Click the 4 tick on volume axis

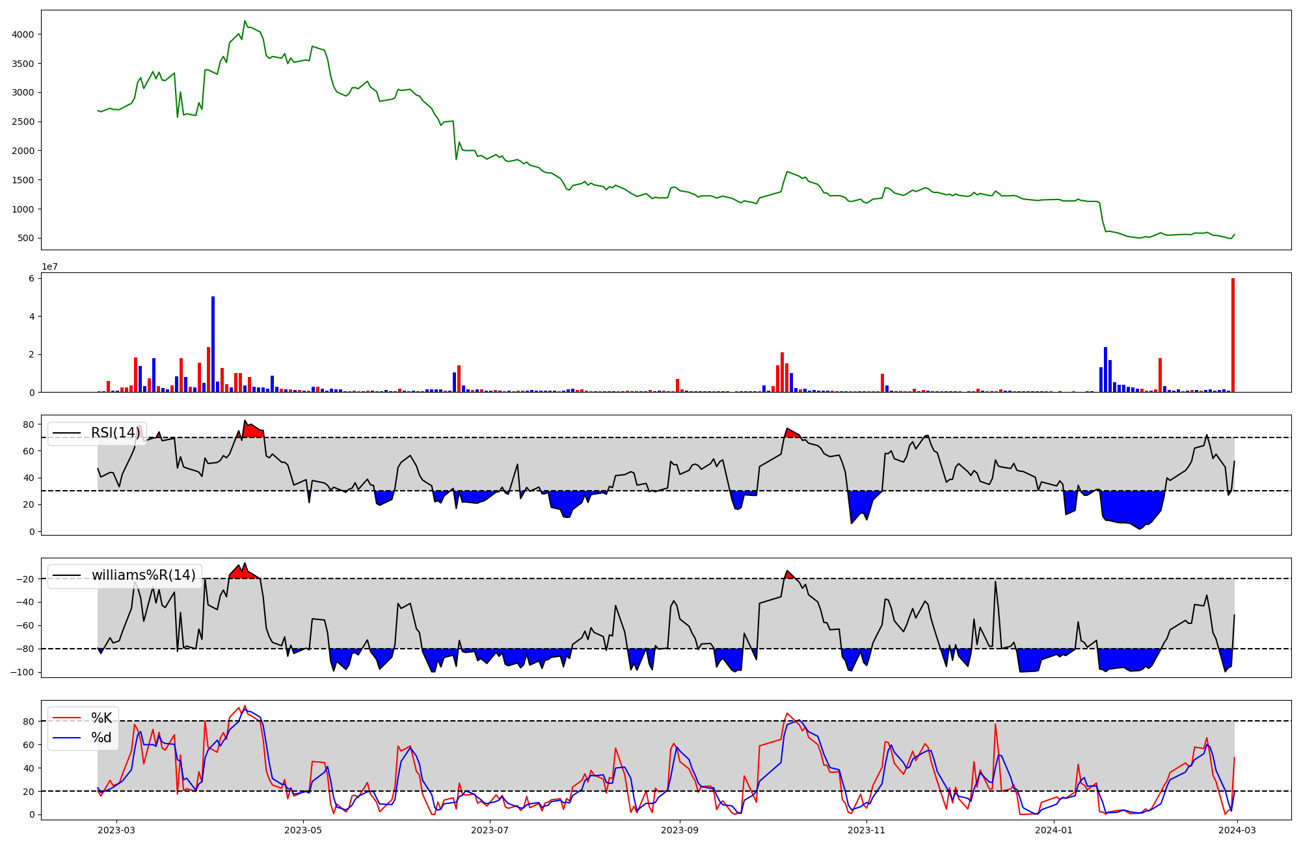pos(32,317)
